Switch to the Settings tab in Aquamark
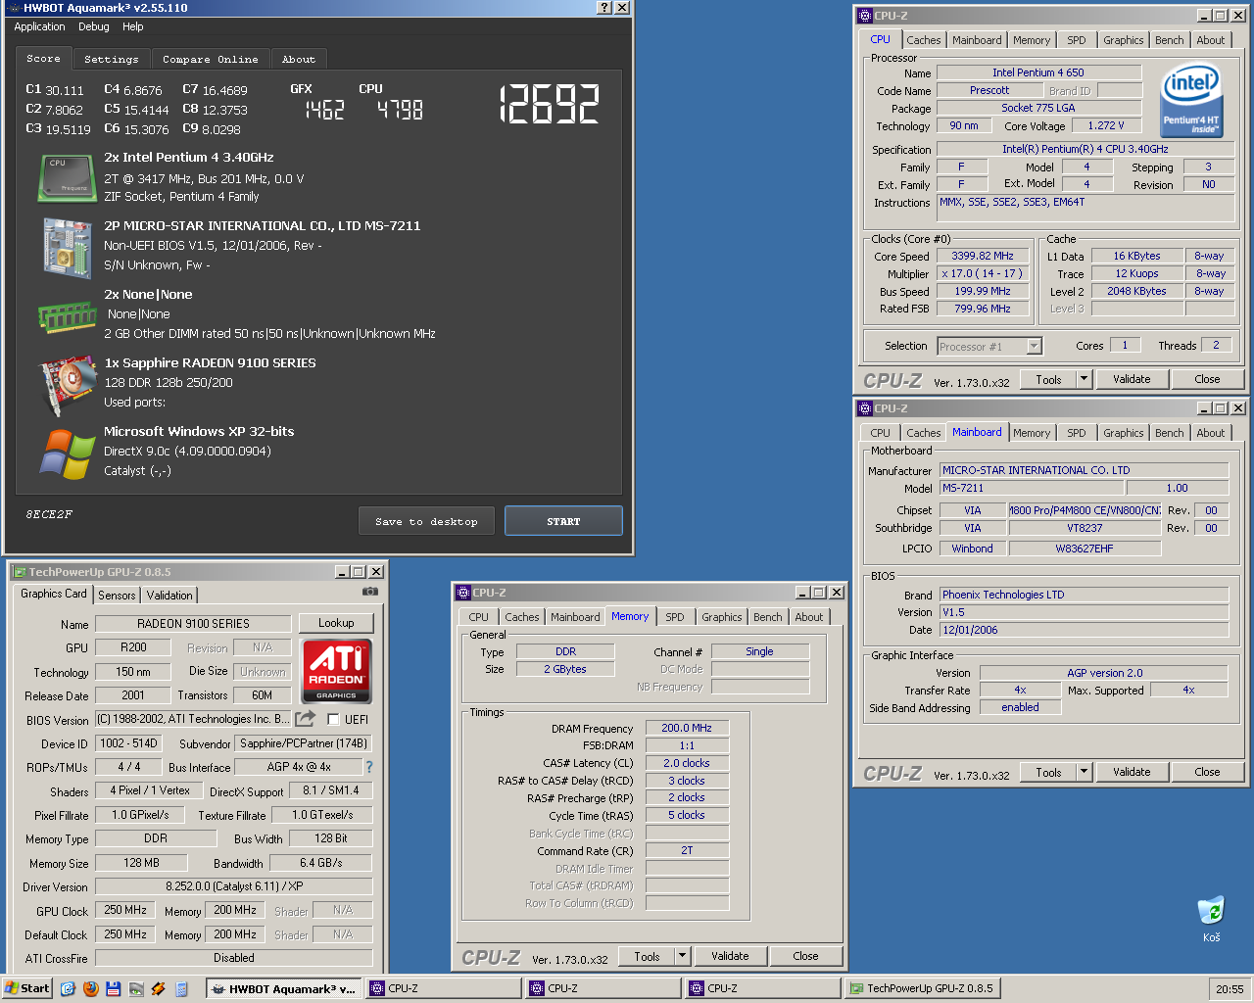Viewport: 1254px width, 1003px height. 112,60
